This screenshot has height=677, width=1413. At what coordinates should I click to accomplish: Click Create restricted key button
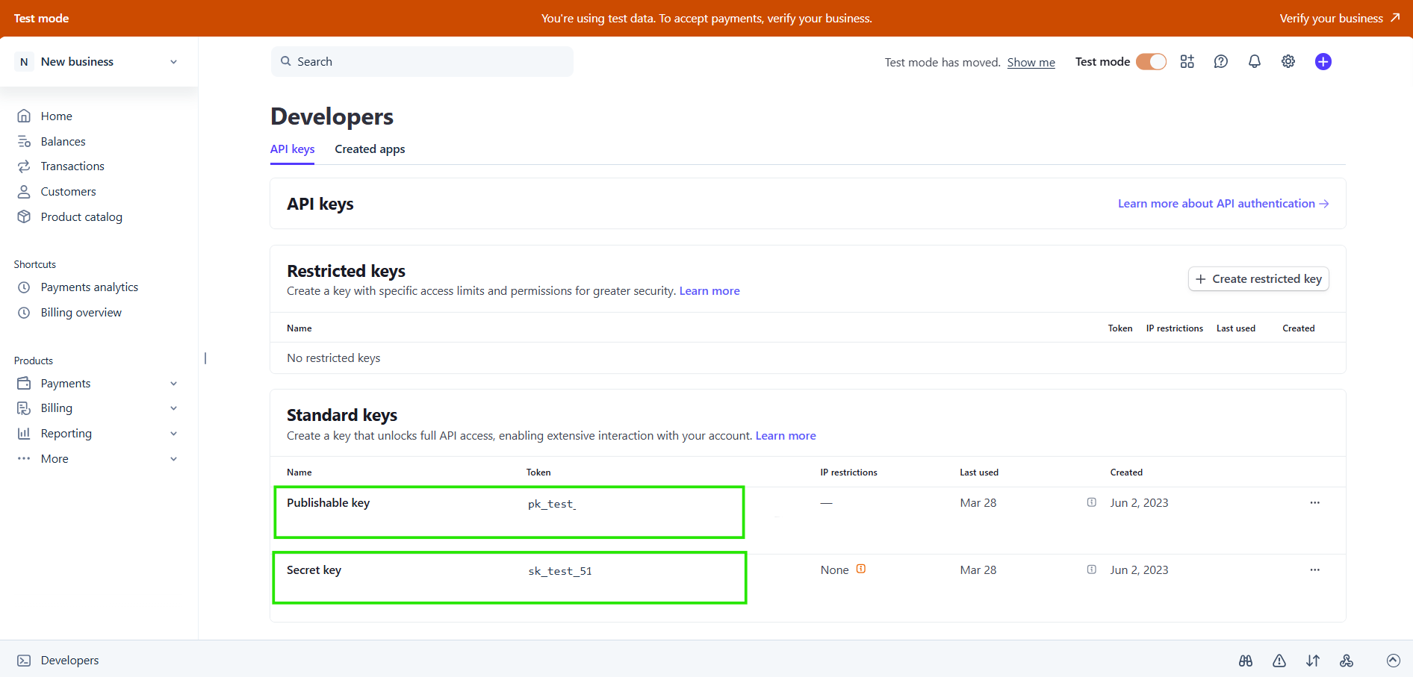(1258, 278)
